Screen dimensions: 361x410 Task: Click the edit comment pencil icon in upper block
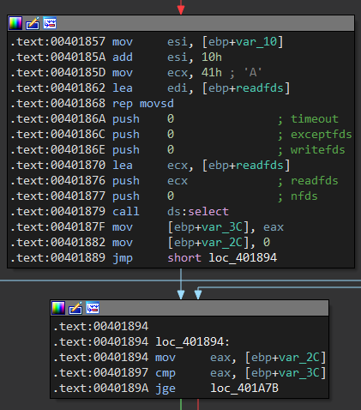[33, 23]
